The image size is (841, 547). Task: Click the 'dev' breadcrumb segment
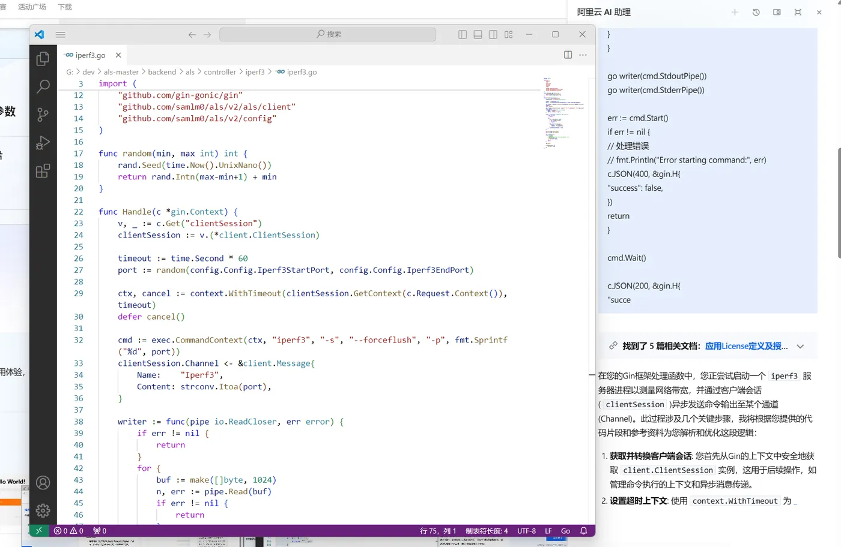pyautogui.click(x=88, y=72)
